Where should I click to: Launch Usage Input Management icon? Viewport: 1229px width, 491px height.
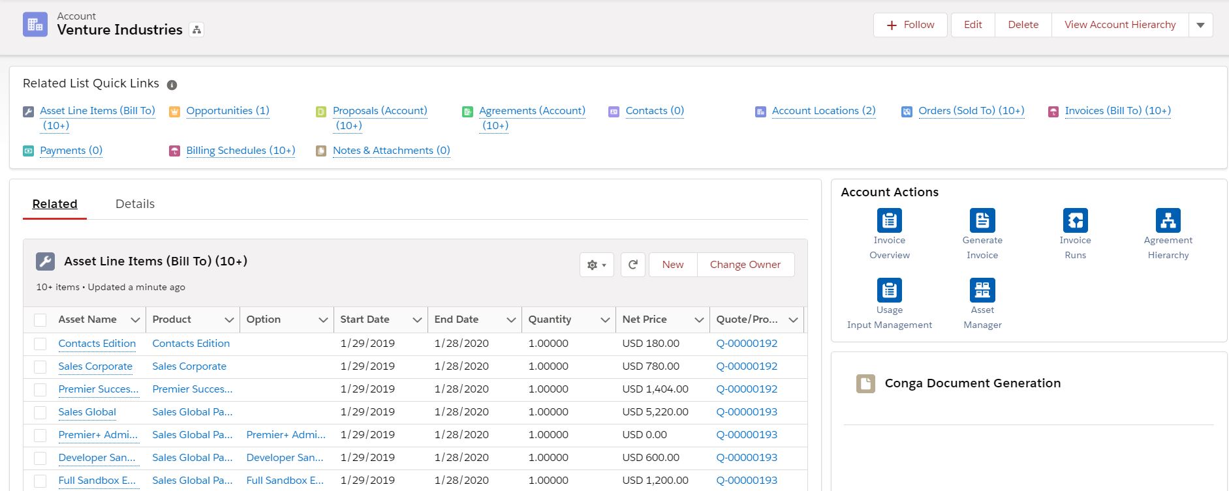pos(889,290)
